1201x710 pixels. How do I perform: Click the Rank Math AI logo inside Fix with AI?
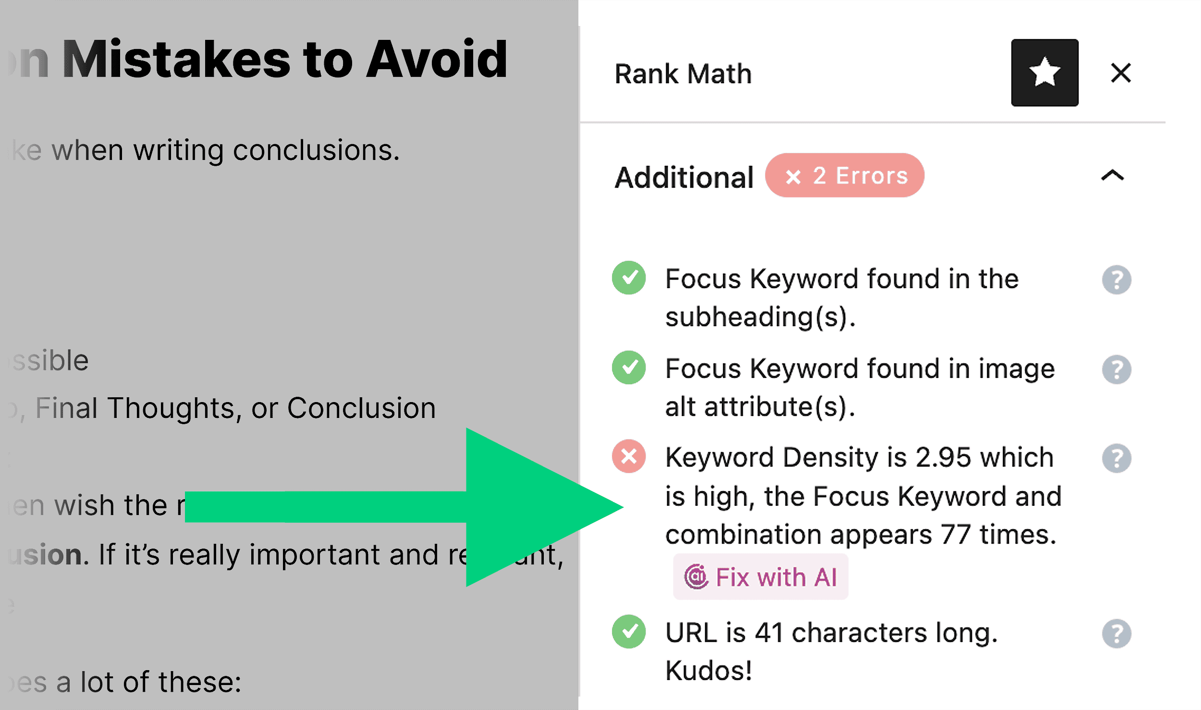696,576
